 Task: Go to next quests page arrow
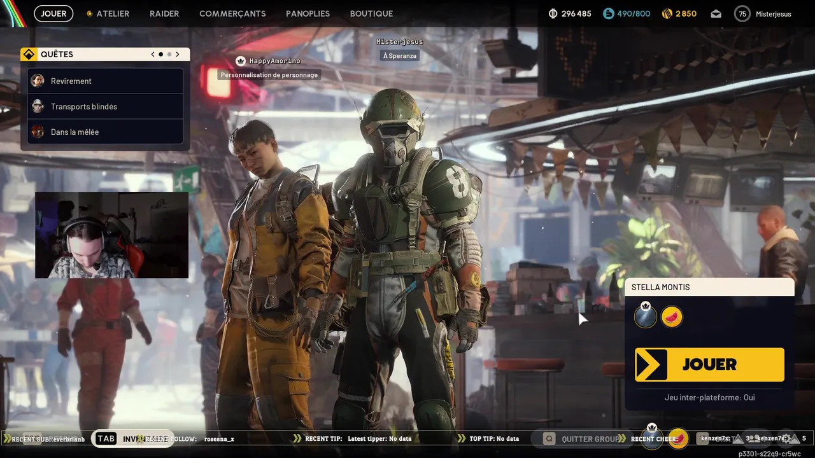(177, 54)
